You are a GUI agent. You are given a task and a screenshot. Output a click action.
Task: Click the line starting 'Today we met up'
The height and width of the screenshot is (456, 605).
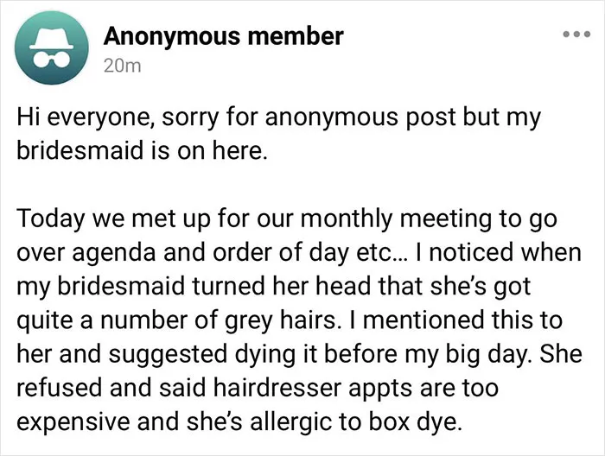(x=287, y=219)
